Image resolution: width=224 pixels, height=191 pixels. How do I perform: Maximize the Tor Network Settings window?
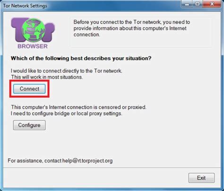click(198, 4)
